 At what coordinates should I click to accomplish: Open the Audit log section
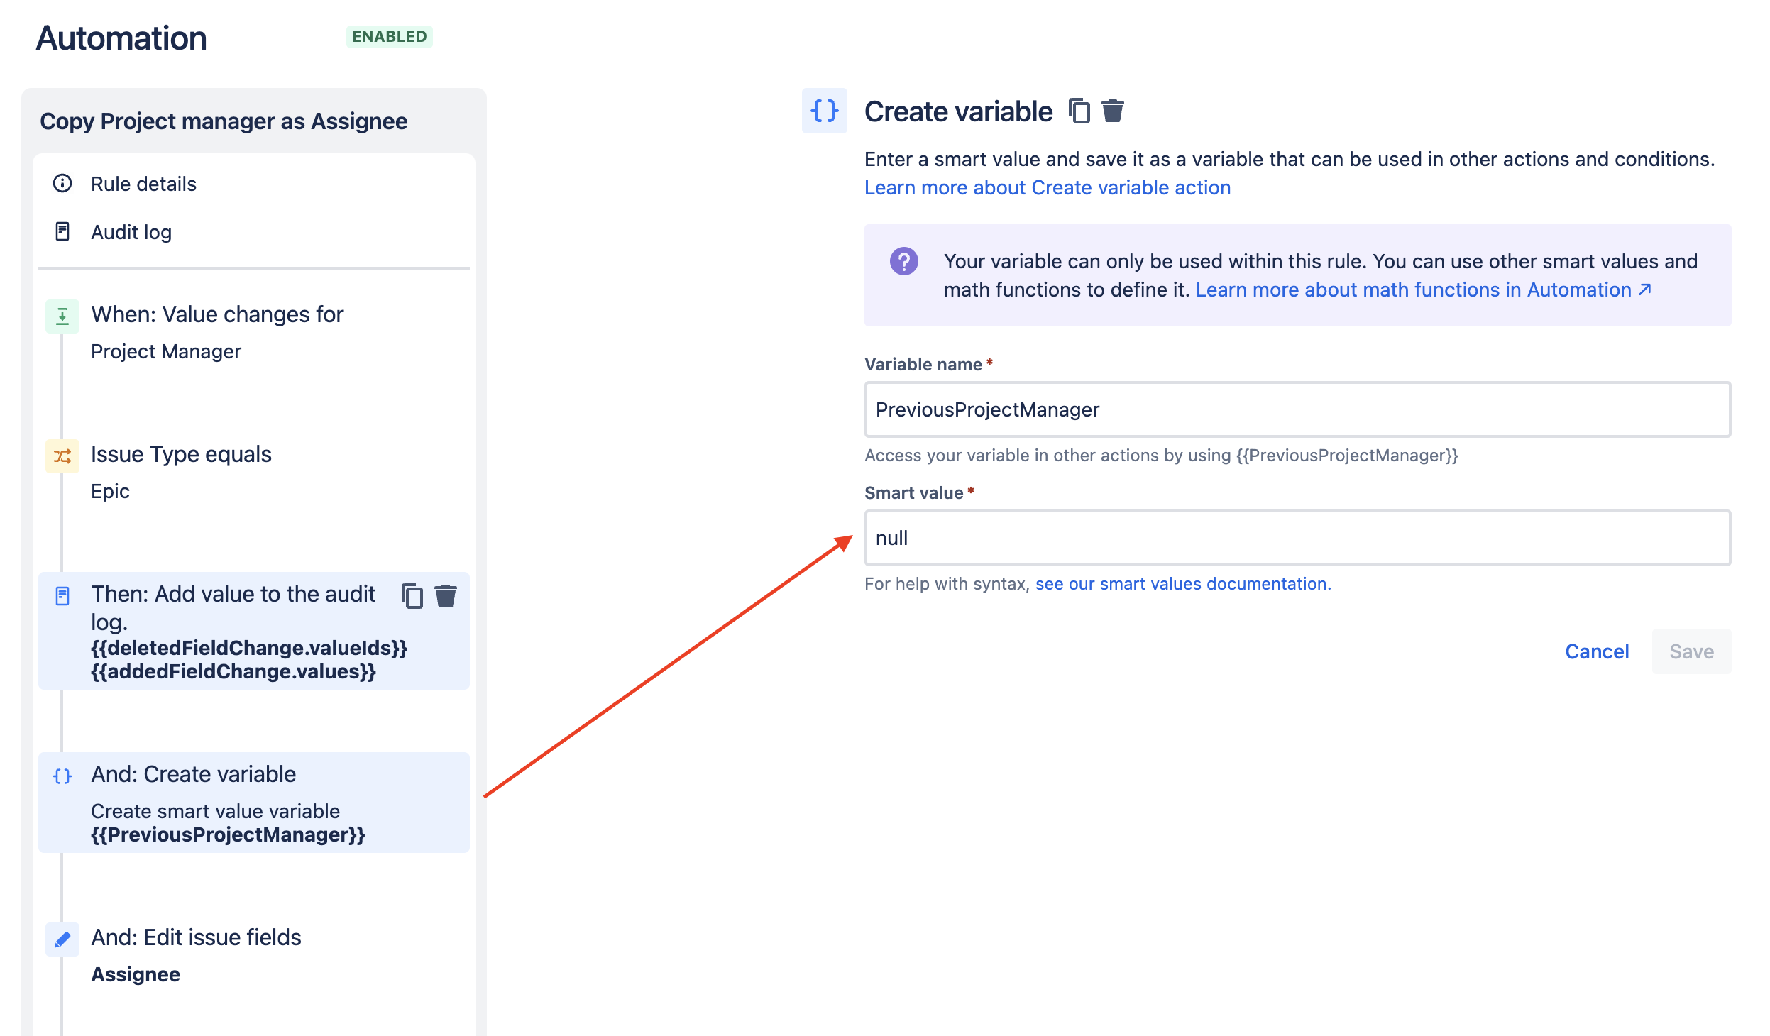131,232
